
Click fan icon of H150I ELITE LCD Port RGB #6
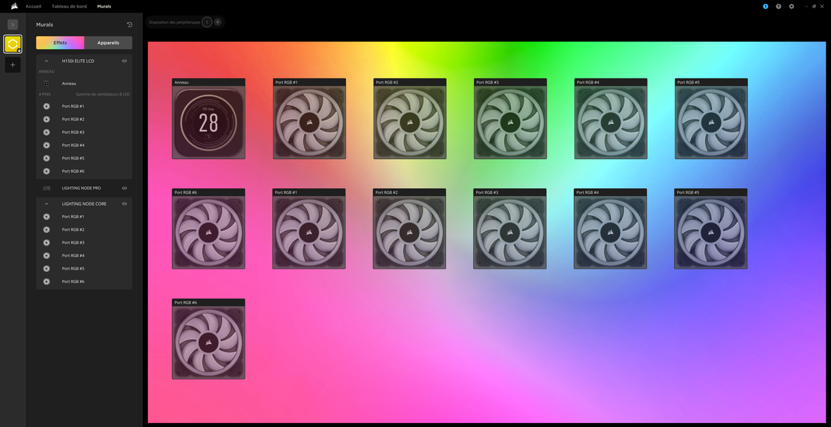tap(46, 171)
